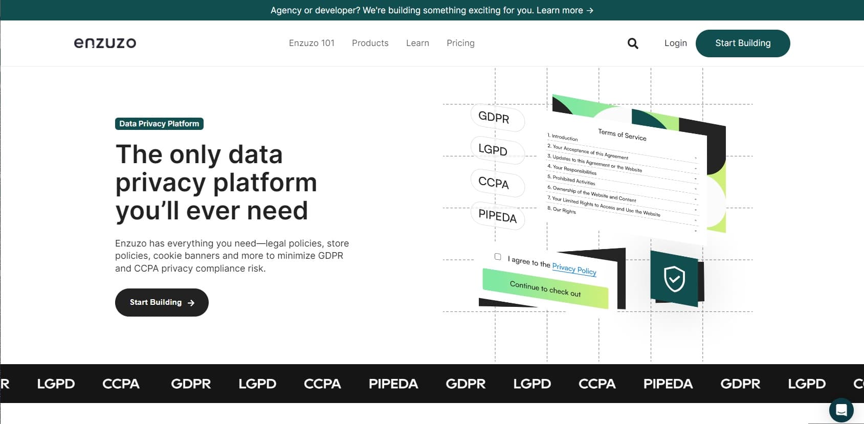The height and width of the screenshot is (424, 864).
Task: Click the shield checkmark icon
Action: tap(674, 279)
